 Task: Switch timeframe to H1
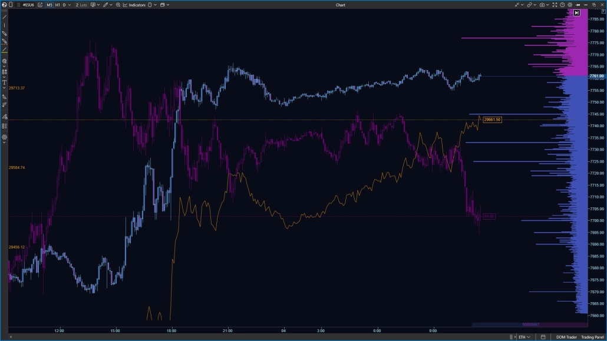click(x=57, y=5)
